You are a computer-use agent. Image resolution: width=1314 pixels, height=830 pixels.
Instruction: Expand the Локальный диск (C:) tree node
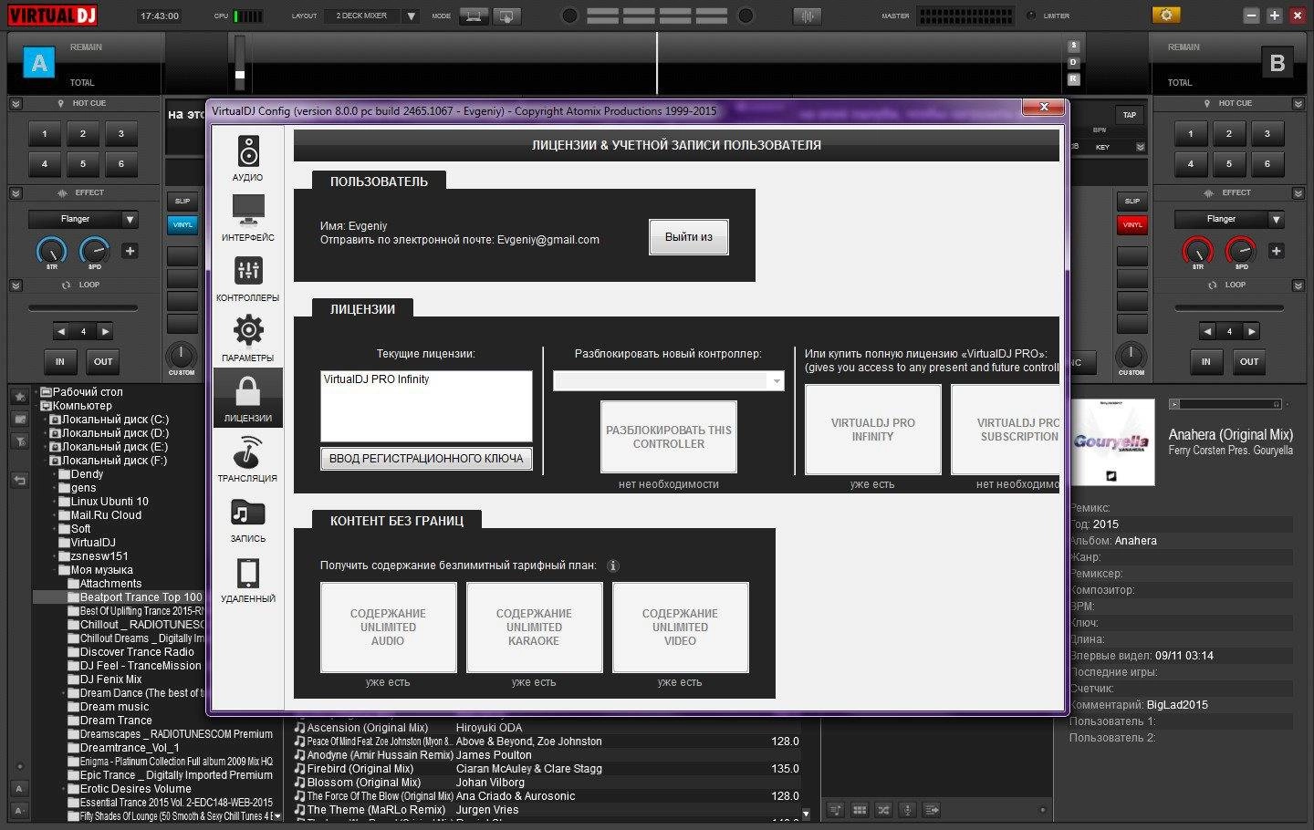pyautogui.click(x=45, y=420)
